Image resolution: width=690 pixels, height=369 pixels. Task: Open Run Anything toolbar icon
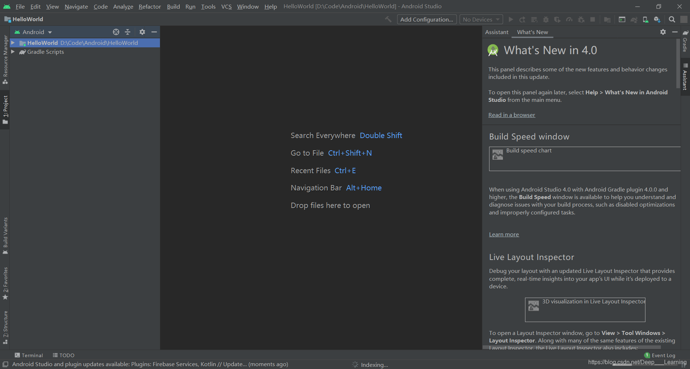(x=622, y=19)
